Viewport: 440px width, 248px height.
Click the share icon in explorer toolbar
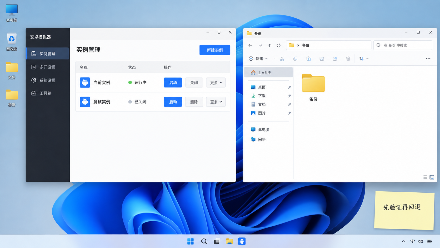click(x=335, y=59)
